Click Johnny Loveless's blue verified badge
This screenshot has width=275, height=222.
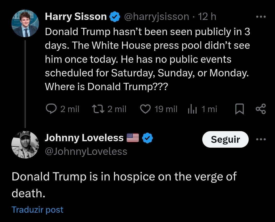tap(147, 138)
